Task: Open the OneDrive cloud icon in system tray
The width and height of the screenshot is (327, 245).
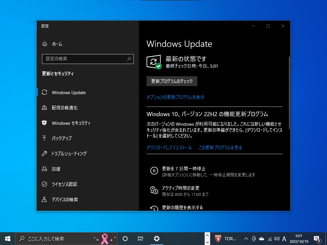Action: tap(262, 238)
